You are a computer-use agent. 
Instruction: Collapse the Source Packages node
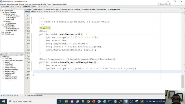2,12
